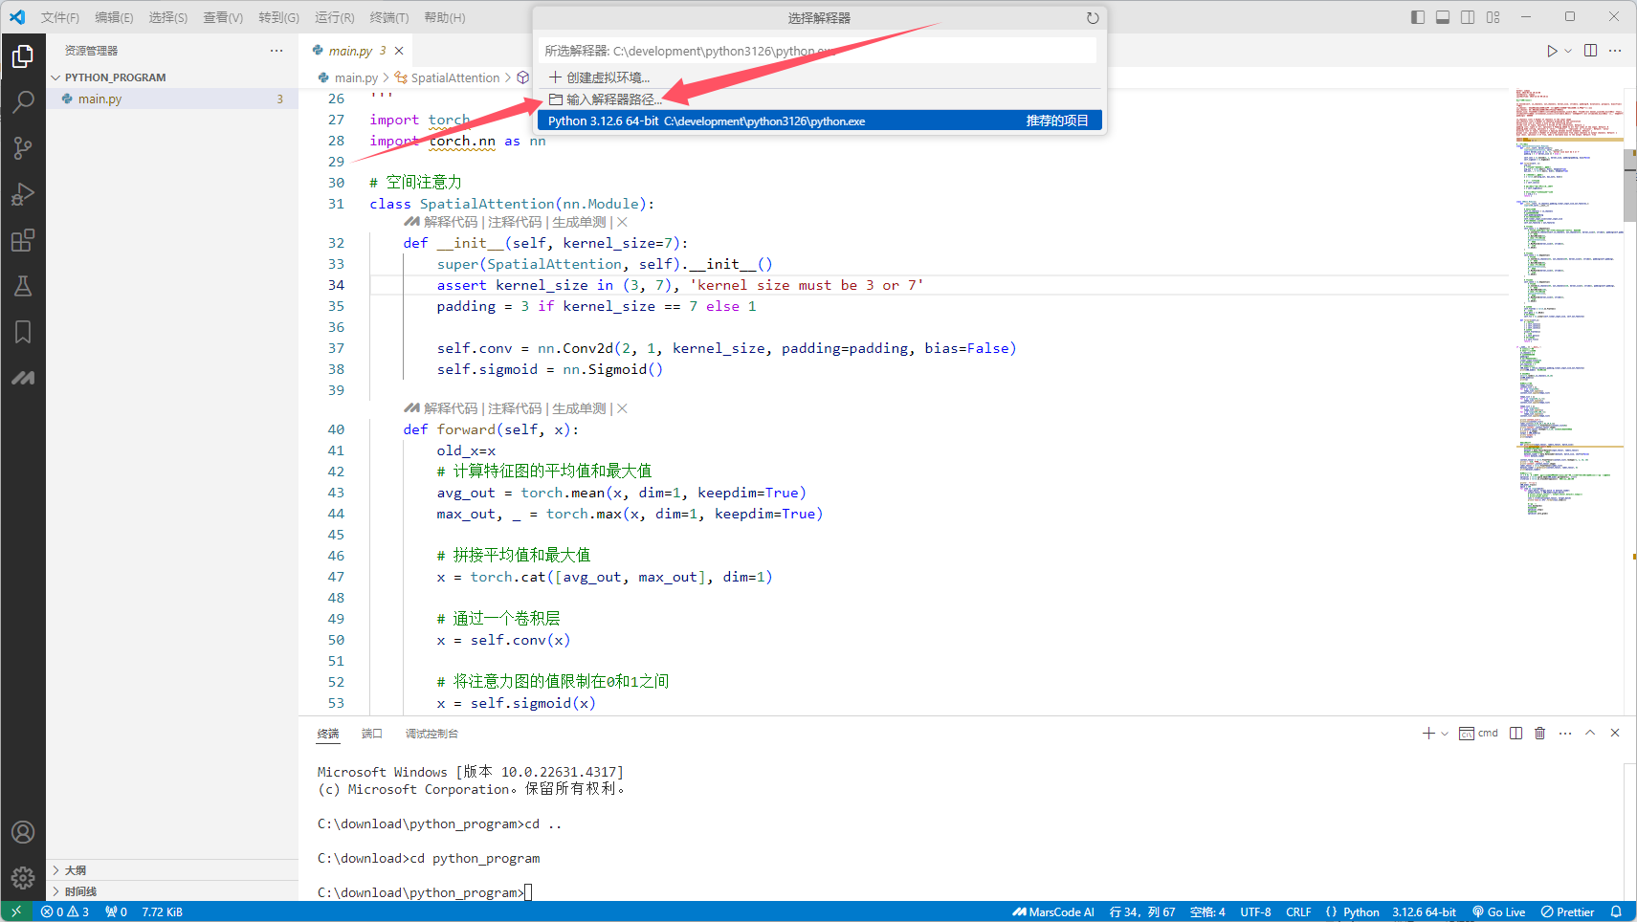Choose Python 3.12.6 64-bit interpreter
1637x922 pixels.
[820, 121]
